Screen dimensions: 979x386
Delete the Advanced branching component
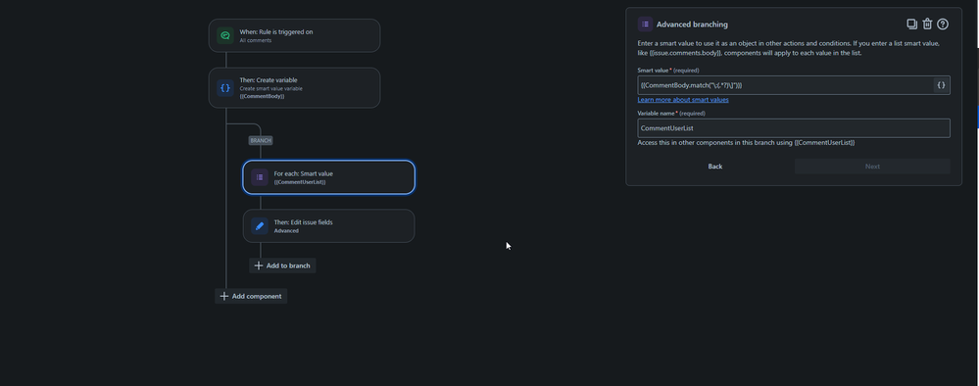tap(927, 24)
